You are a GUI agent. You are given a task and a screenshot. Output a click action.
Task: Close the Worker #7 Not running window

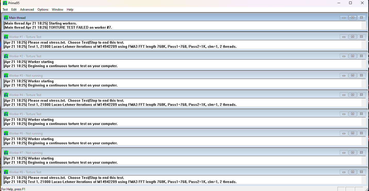click(361, 153)
